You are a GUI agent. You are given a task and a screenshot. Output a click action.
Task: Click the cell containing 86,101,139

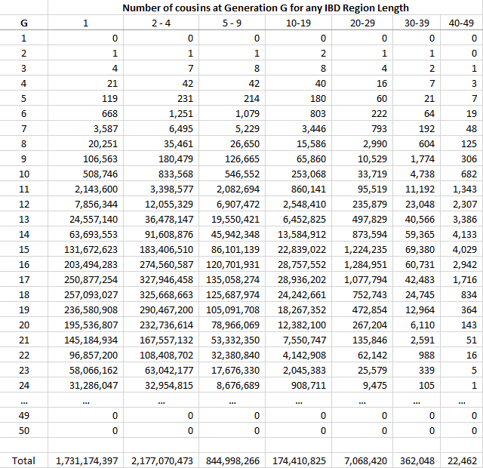[x=232, y=249]
